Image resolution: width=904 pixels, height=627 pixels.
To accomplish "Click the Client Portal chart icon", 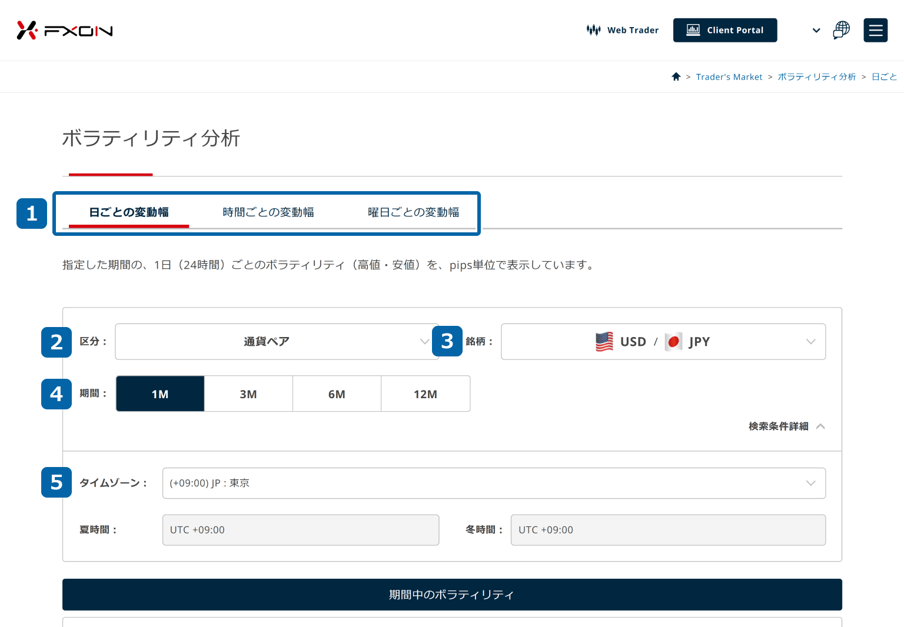I will click(x=693, y=30).
